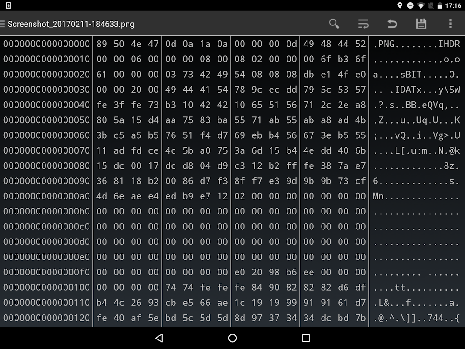The width and height of the screenshot is (465, 349).
Task: Select the IHDR text in the ASCII column
Action: (x=450, y=44)
